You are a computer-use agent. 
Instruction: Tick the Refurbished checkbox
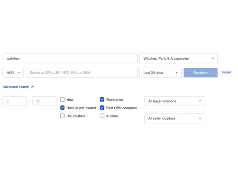[x=62, y=116]
